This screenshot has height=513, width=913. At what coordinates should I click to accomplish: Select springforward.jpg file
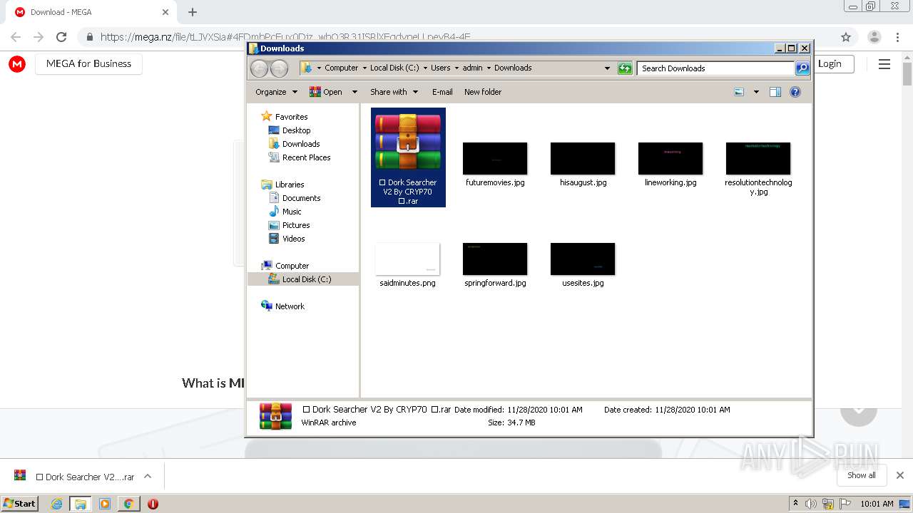pyautogui.click(x=495, y=264)
